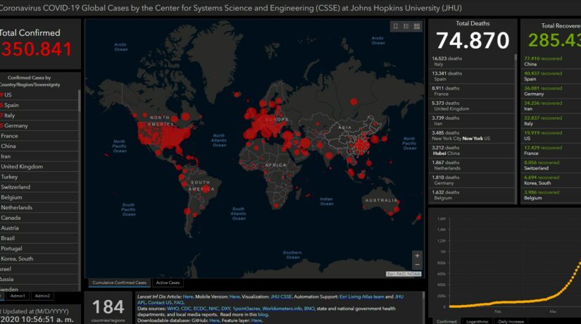581x324 pixels.
Task: Select US in confirmed cases list
Action: click(39, 95)
